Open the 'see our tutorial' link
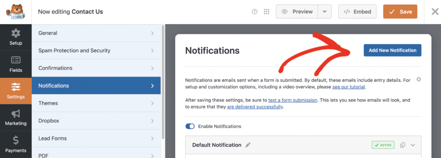The width and height of the screenshot is (441, 158). tap(348, 87)
